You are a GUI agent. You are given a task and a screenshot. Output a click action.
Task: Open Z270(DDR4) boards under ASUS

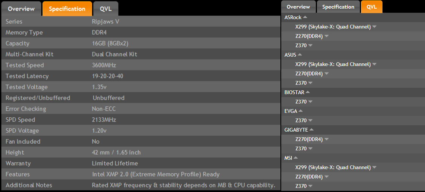[326, 73]
